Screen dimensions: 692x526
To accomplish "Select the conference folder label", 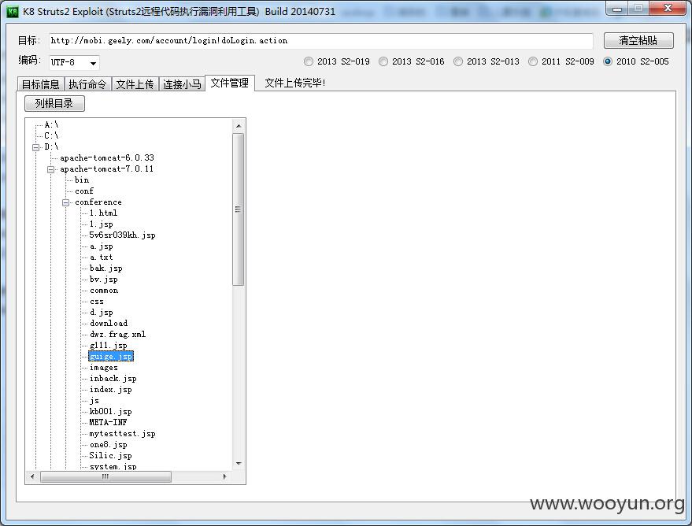I will tap(98, 202).
